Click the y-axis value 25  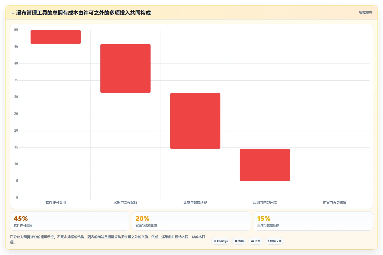[x=16, y=114]
